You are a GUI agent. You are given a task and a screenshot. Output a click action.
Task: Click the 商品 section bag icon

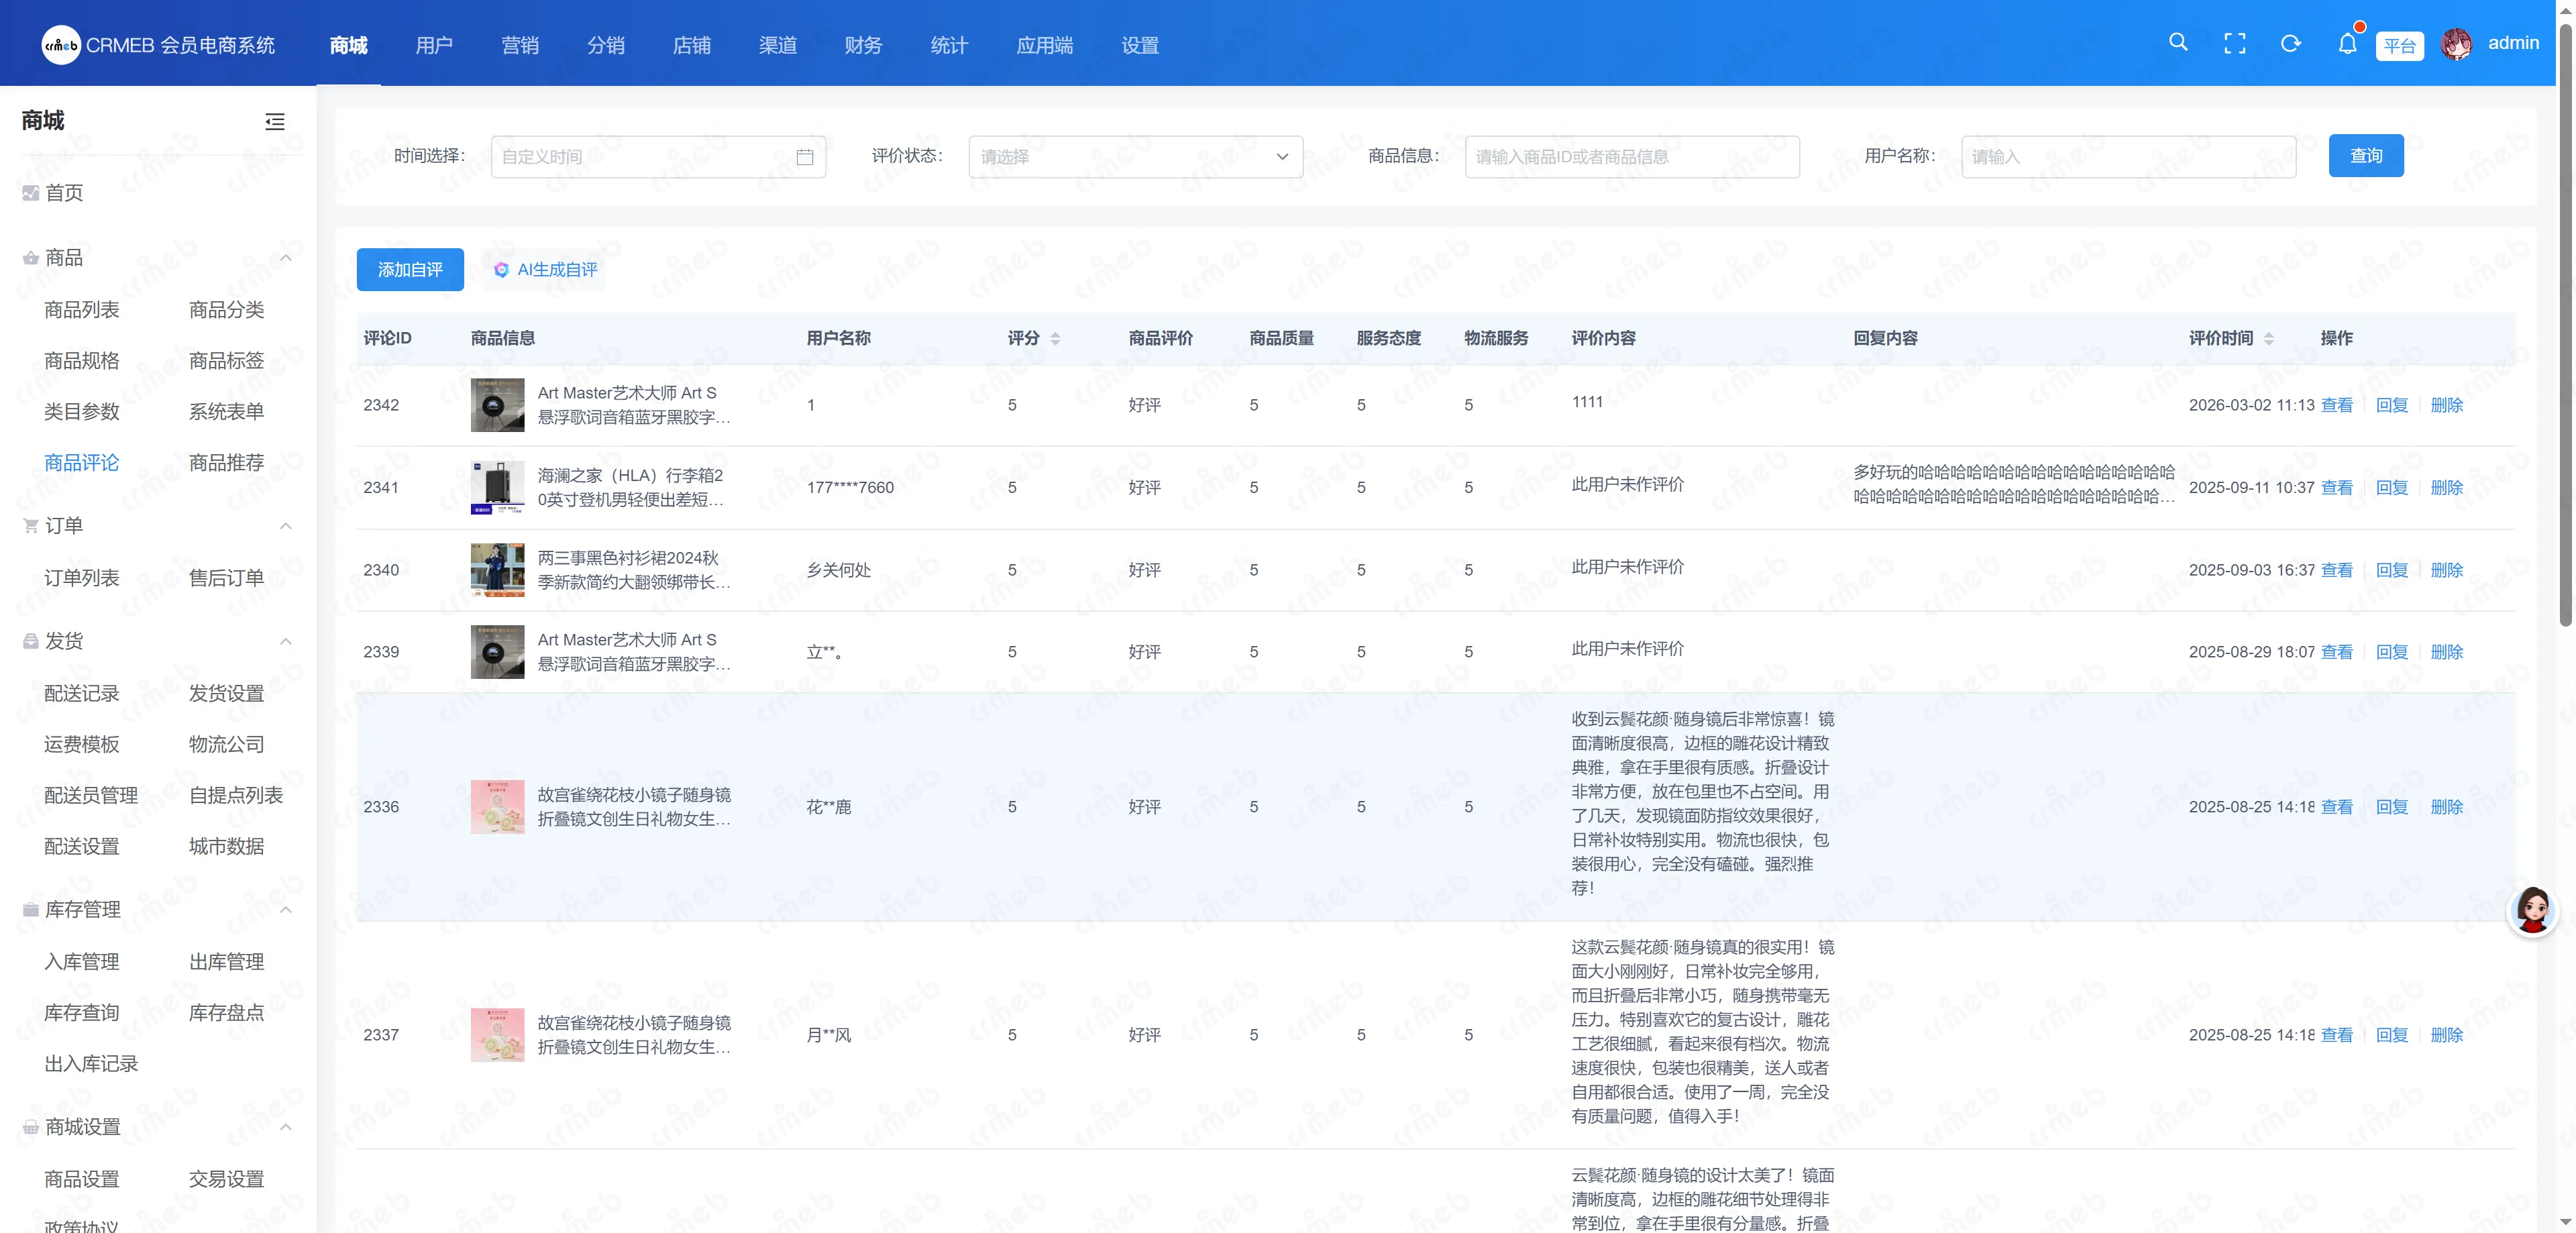point(31,258)
